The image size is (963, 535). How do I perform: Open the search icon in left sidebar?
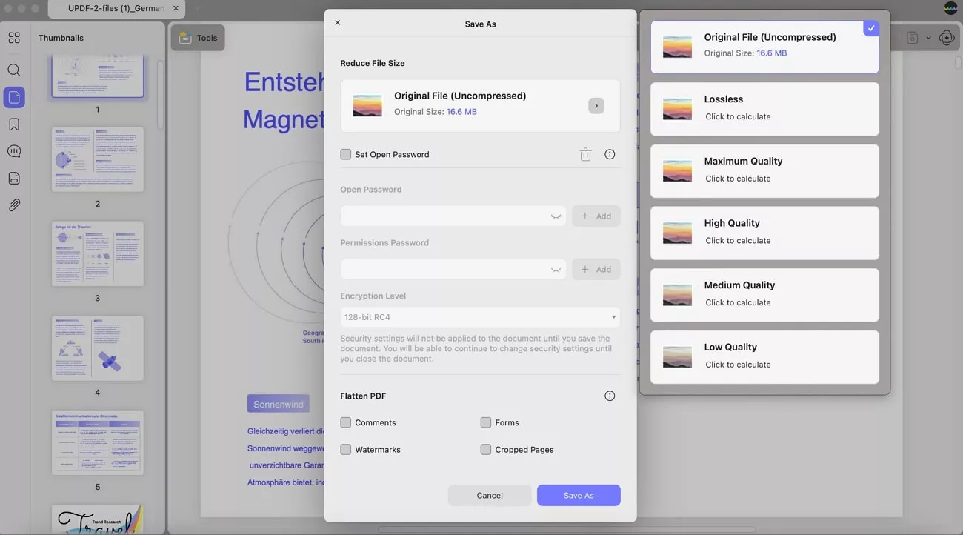point(14,70)
